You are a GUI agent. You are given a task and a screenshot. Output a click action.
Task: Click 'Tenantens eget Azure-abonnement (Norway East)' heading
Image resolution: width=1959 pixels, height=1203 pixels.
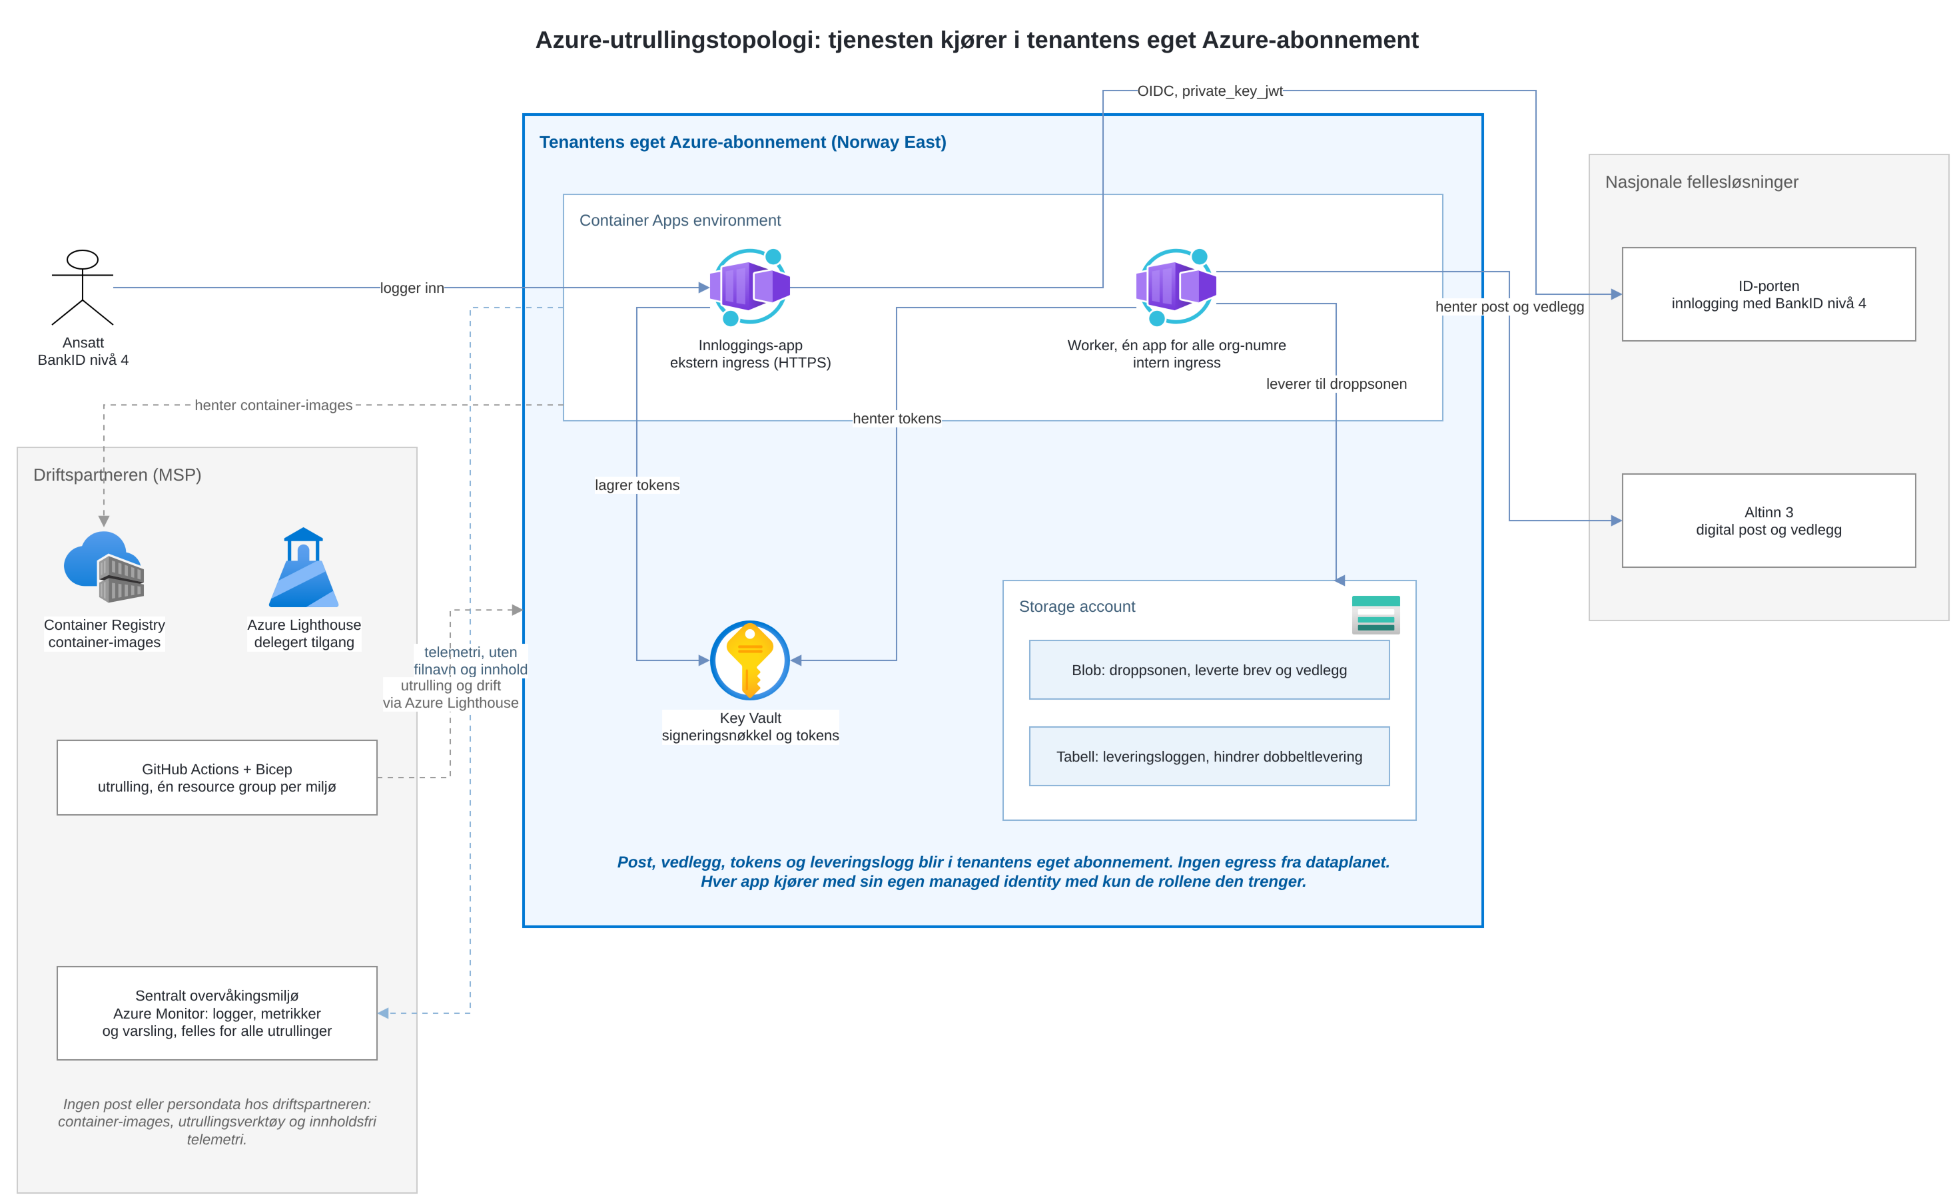pos(742,142)
